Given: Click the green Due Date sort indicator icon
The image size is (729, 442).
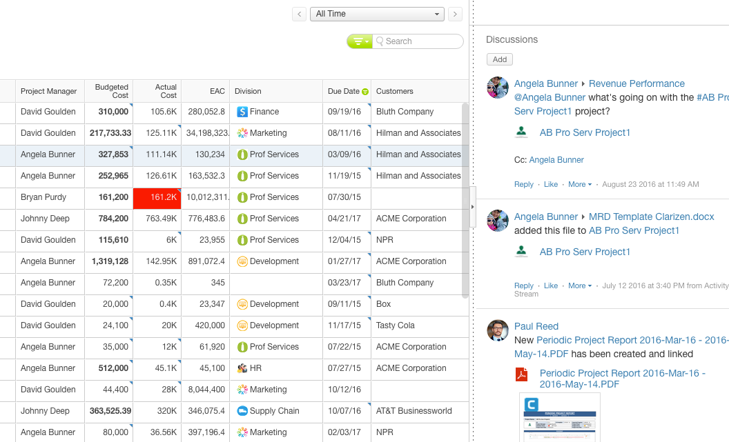Looking at the screenshot, I should (365, 92).
